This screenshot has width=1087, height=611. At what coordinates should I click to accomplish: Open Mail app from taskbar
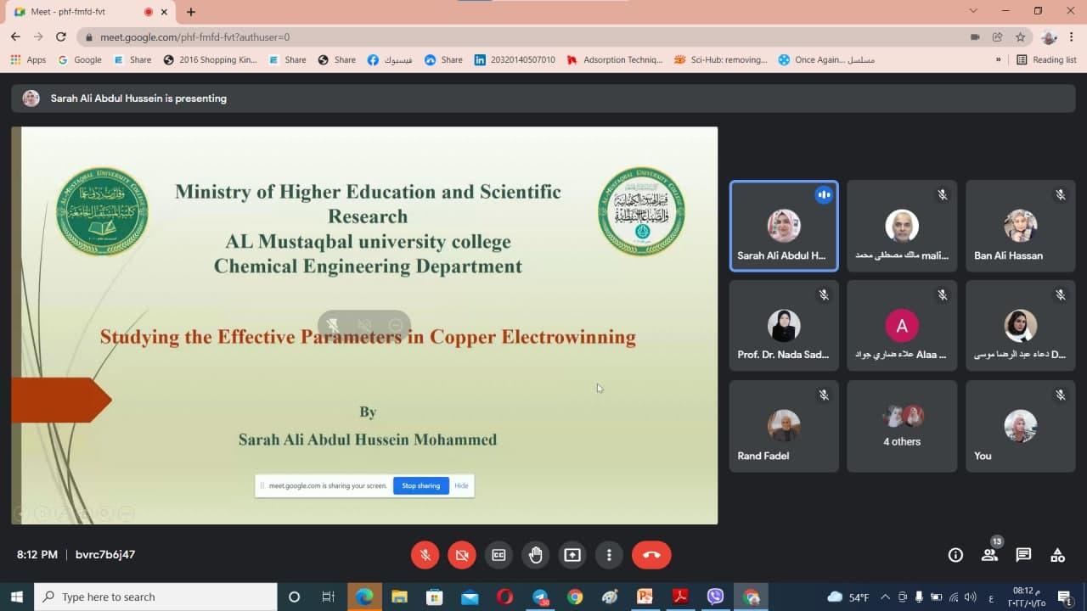[x=470, y=597]
